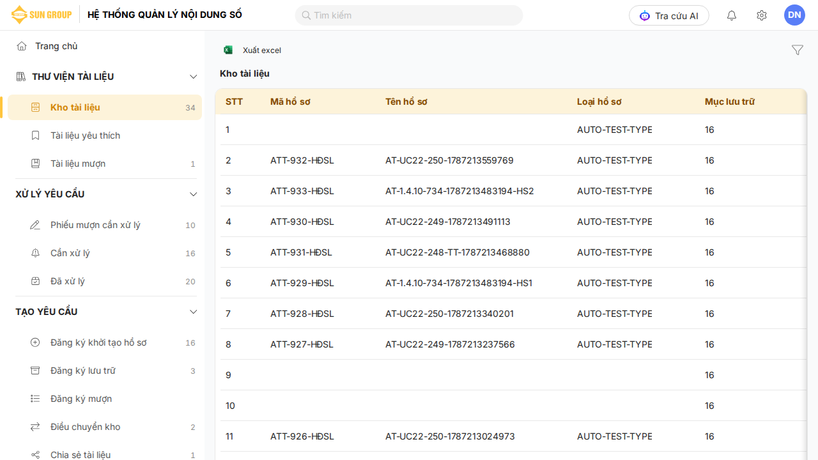Select record ATT-933-HĐSL
This screenshot has height=460, width=818.
302,191
